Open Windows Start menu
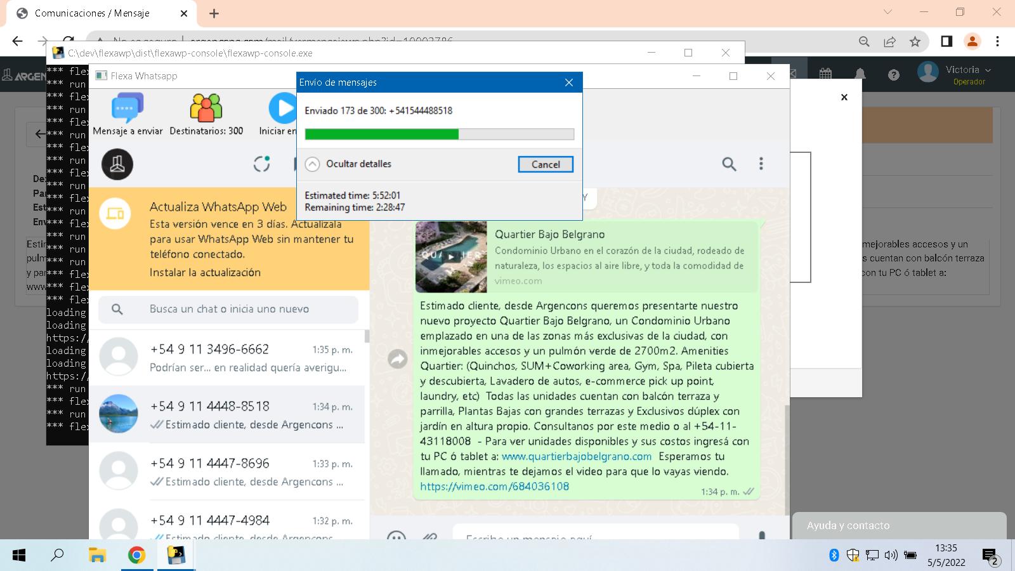The image size is (1015, 571). coord(19,556)
